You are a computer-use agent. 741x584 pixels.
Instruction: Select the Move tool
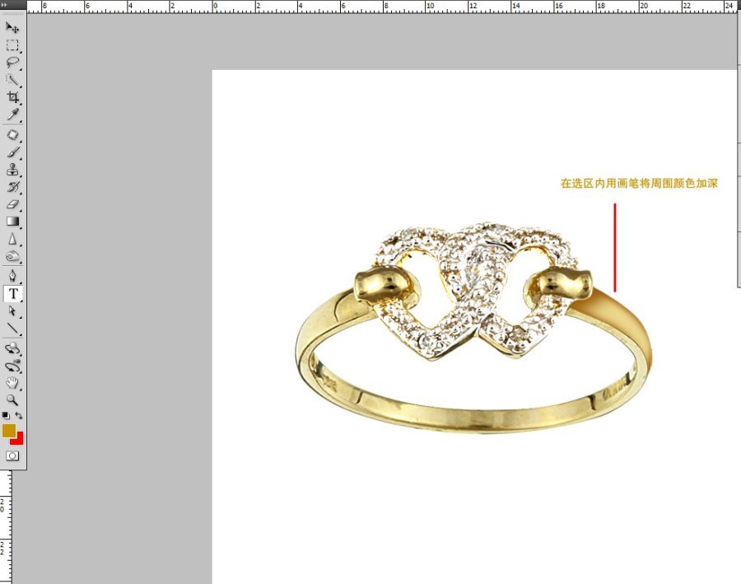coord(12,28)
